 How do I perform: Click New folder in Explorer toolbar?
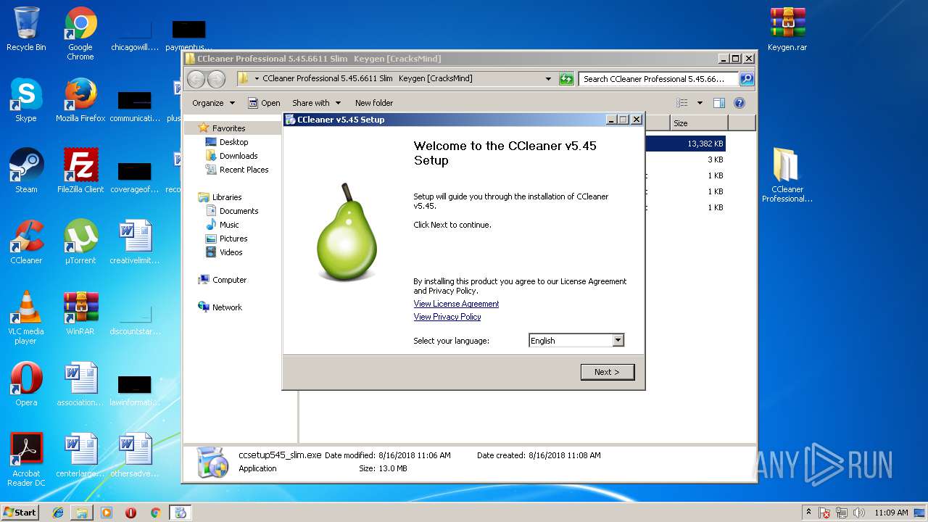[374, 103]
